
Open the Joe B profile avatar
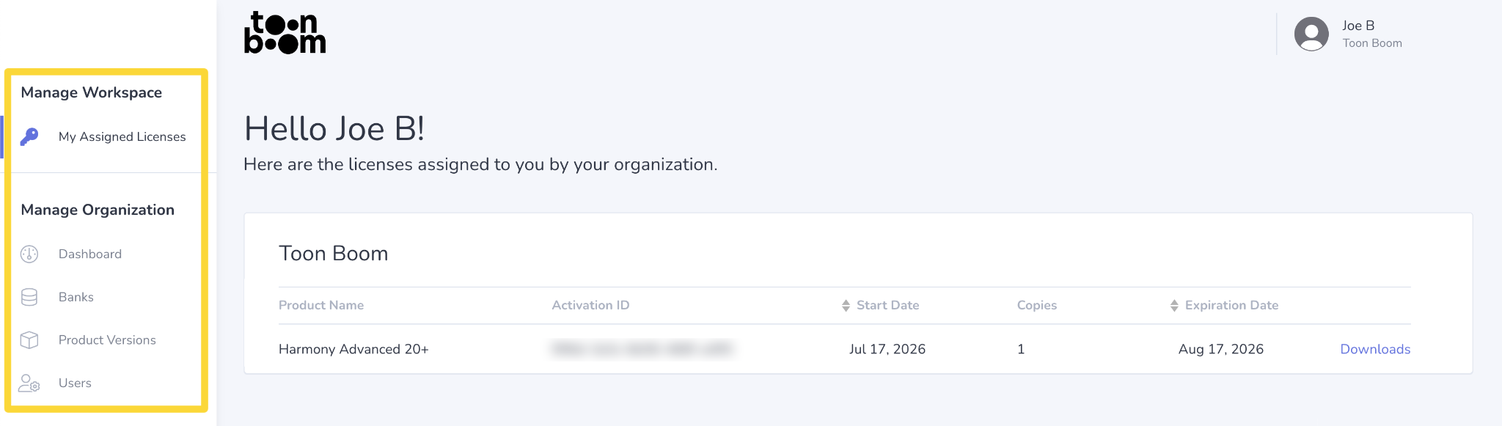coord(1311,34)
